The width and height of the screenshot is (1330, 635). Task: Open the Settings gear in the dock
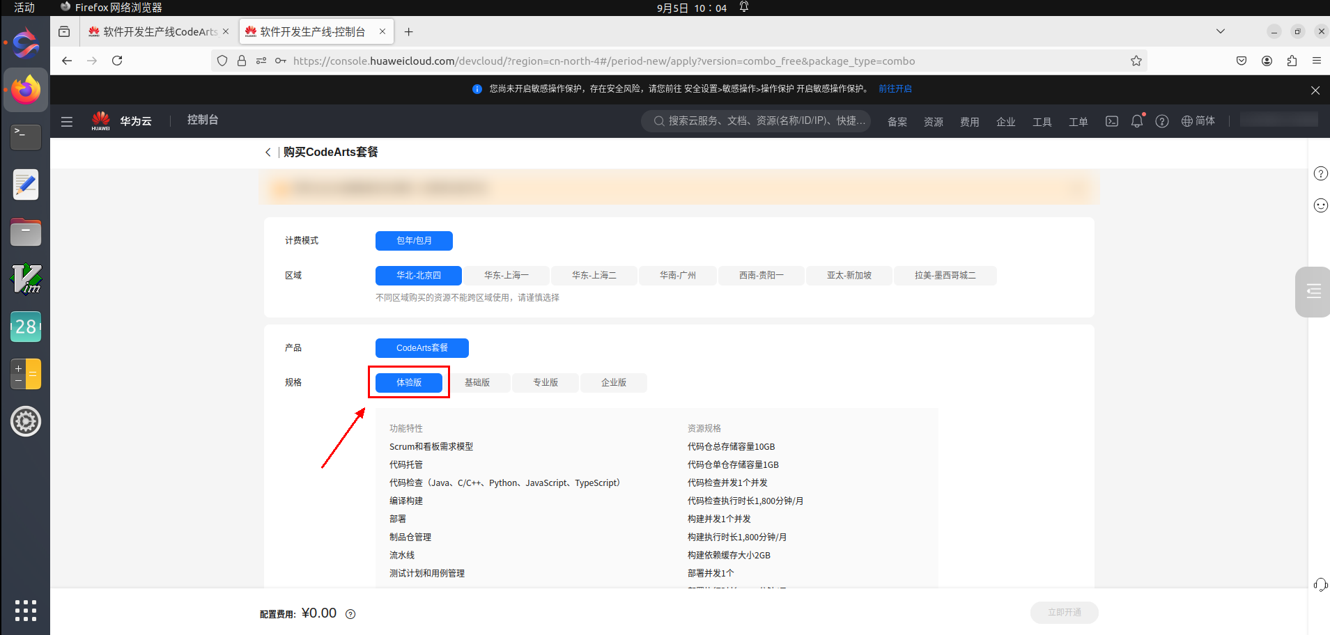point(26,421)
